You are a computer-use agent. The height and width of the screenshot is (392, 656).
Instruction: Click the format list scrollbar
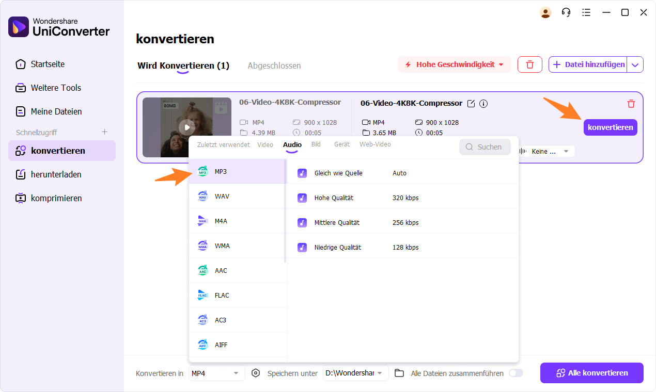(286, 211)
